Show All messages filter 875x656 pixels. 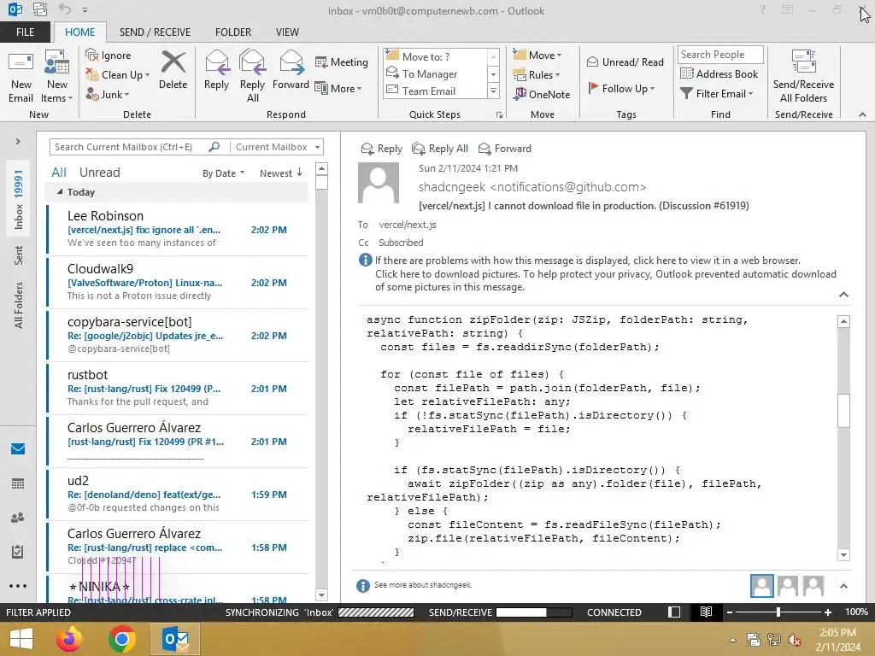[x=59, y=173]
